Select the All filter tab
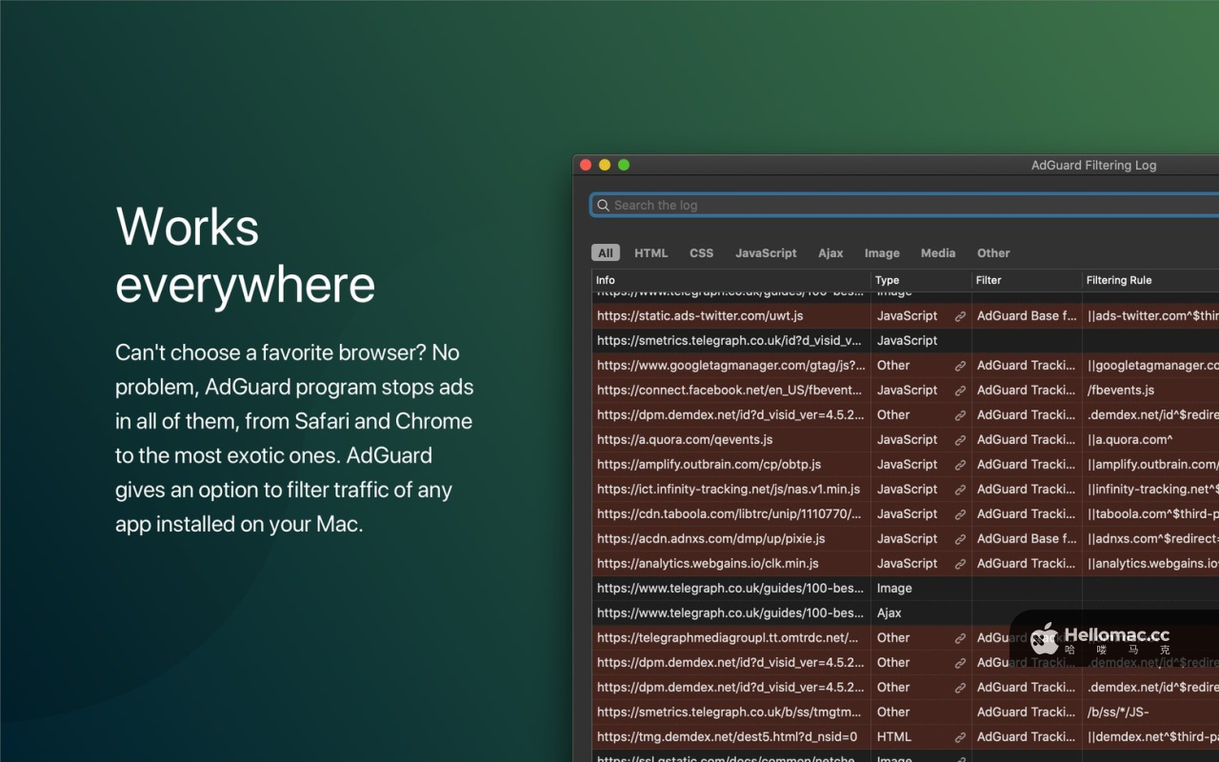Screen dimensions: 1219x762 click(606, 253)
